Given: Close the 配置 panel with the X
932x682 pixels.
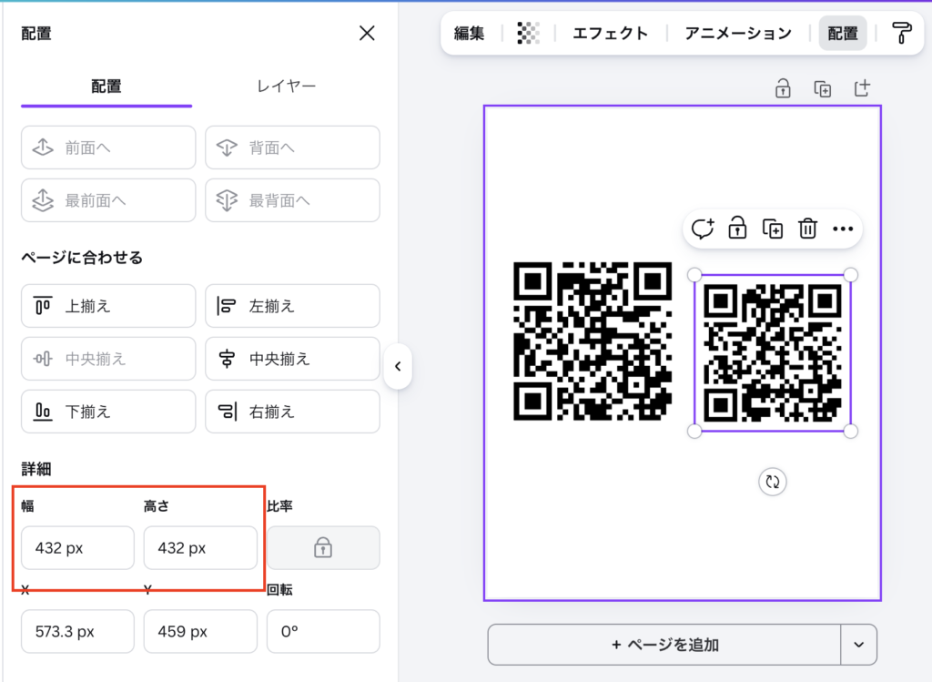Looking at the screenshot, I should coord(367,34).
